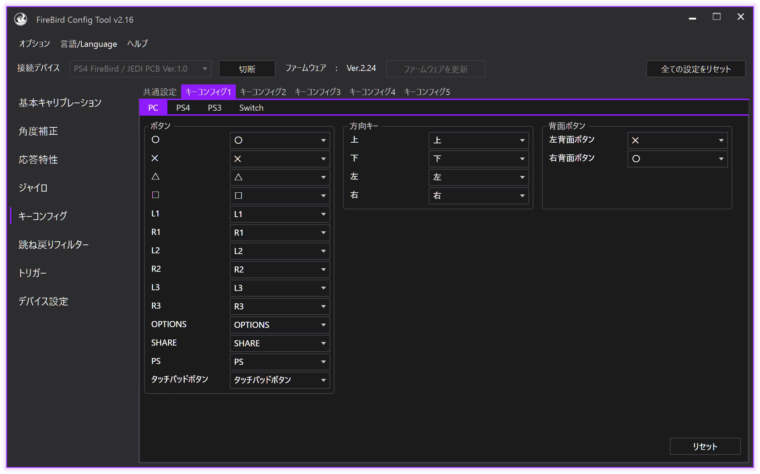Expand the ○ button mapping dropdown
Screen dimensions: 760x474
[x=279, y=140]
